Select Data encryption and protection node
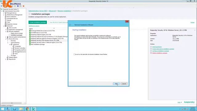Screen dimensions: 197x111 point(17,37)
